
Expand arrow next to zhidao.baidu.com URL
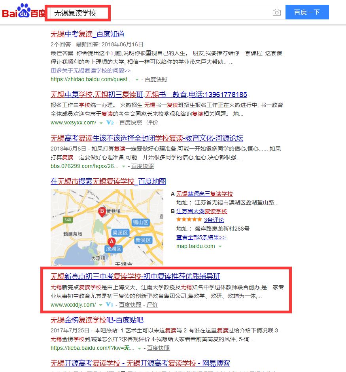pos(137,80)
